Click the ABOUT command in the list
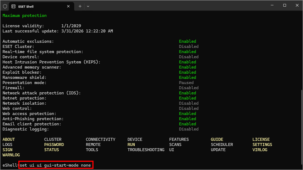Image resolution: width=303 pixels, height=170 pixels. (9, 139)
